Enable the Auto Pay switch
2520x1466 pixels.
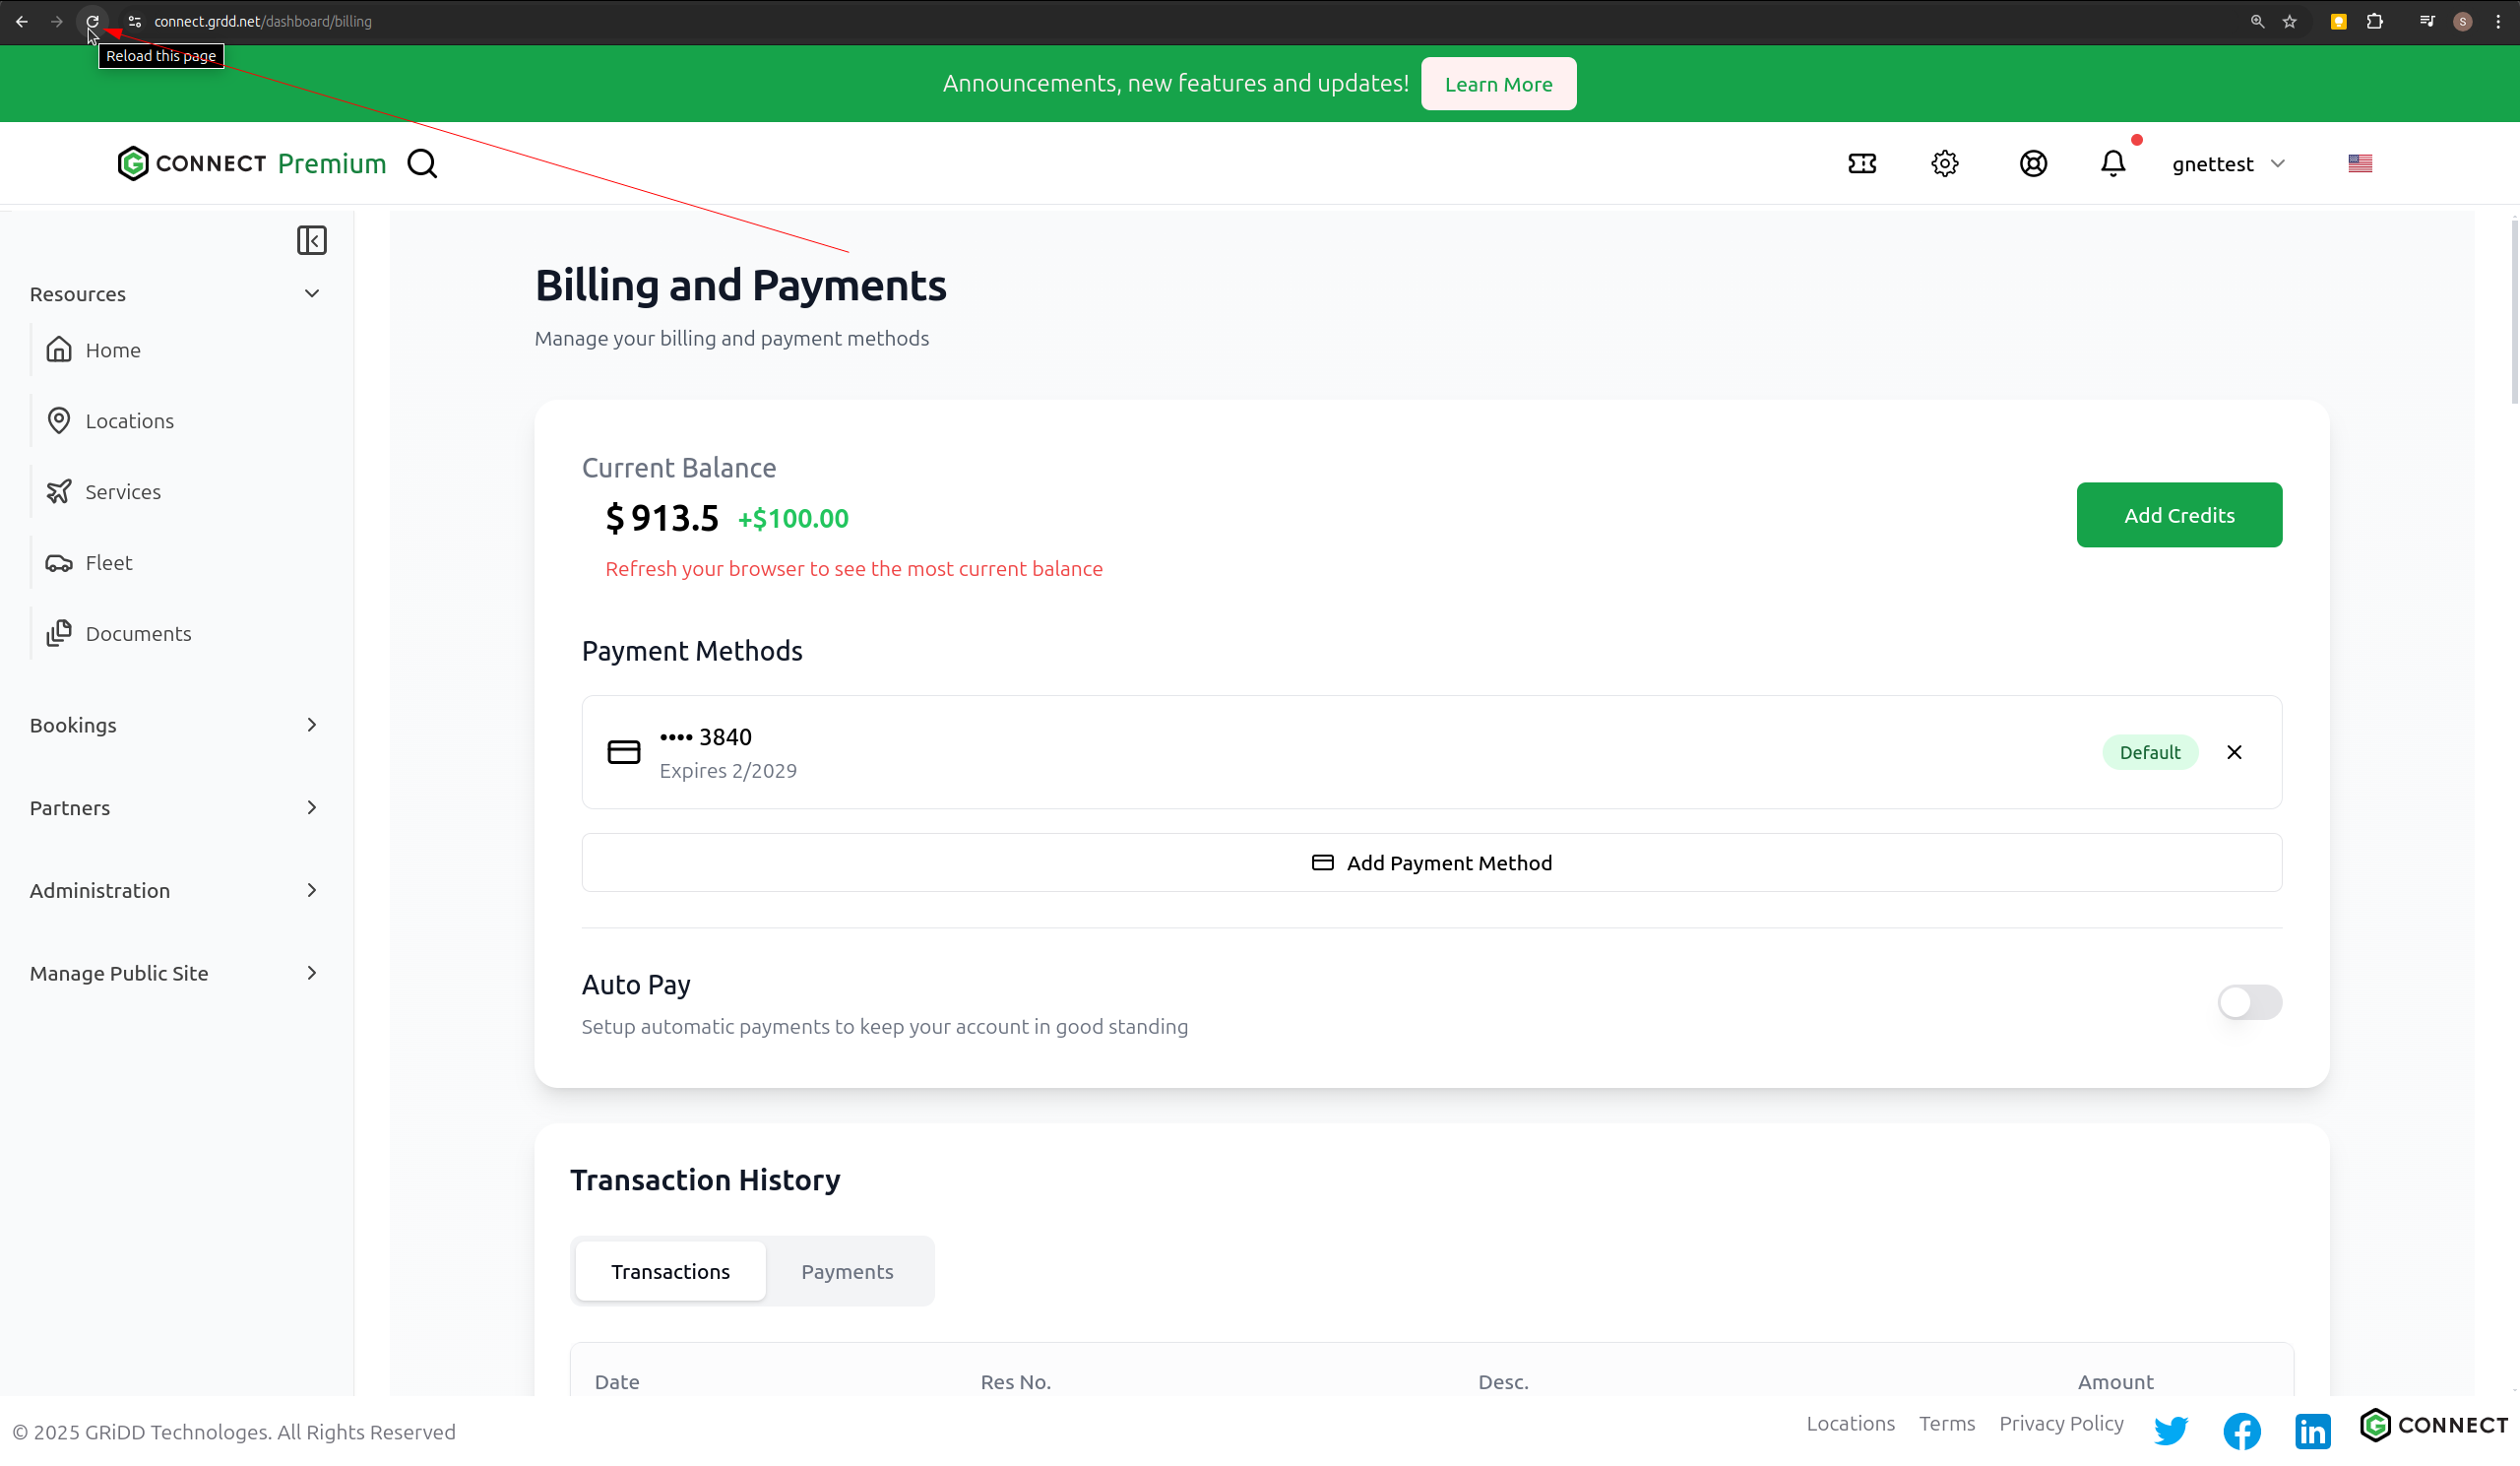2249,1002
